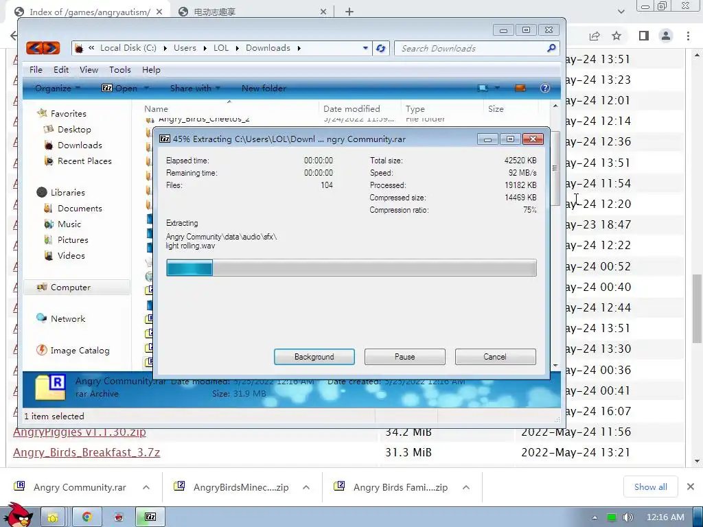Select Network in navigation pane

point(68,318)
